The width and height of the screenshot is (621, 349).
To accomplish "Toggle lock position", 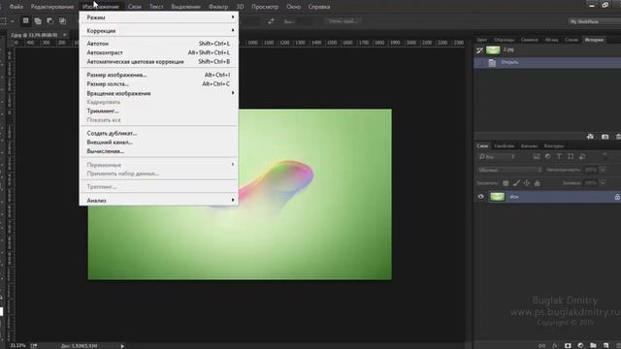I will 526,183.
